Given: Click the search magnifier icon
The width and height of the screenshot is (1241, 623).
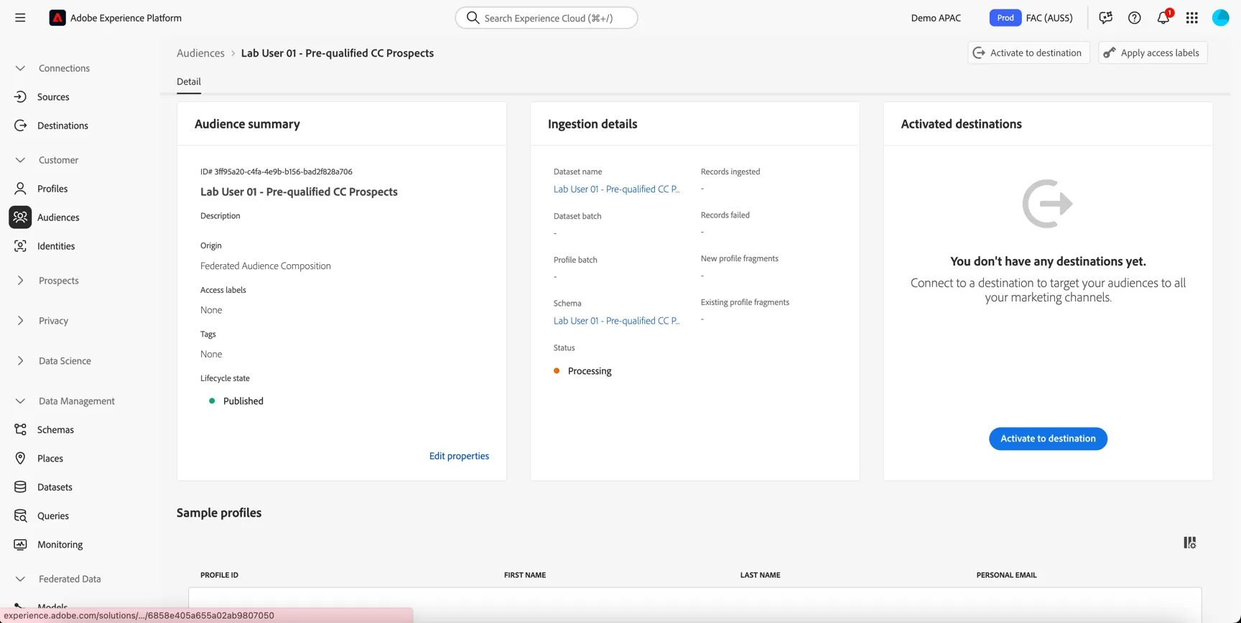Looking at the screenshot, I should coord(473,18).
